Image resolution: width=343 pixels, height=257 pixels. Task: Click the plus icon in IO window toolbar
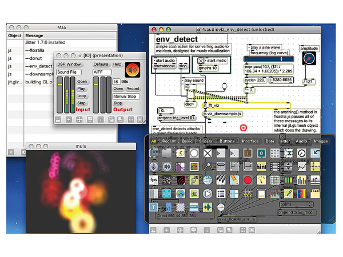[x=69, y=119]
